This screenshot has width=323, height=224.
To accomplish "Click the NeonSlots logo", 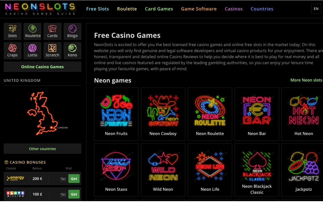I will 40,9.
